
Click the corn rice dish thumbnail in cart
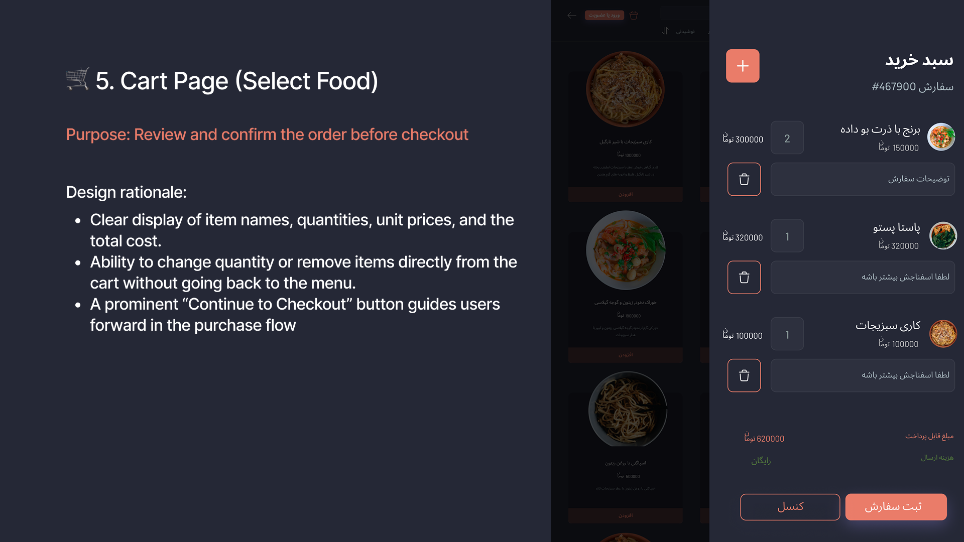click(x=941, y=137)
